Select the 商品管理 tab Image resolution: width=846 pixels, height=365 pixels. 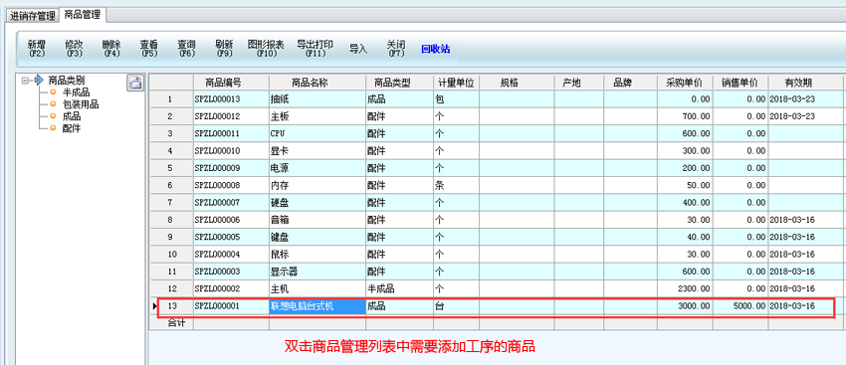[x=83, y=15]
